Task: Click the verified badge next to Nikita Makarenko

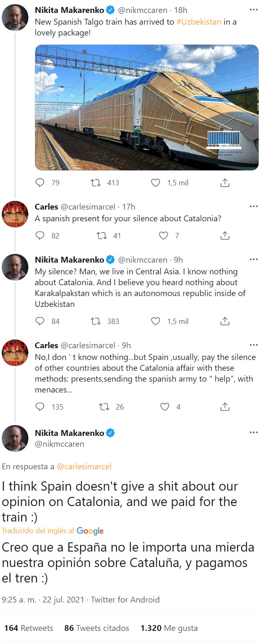Action: tap(110, 10)
